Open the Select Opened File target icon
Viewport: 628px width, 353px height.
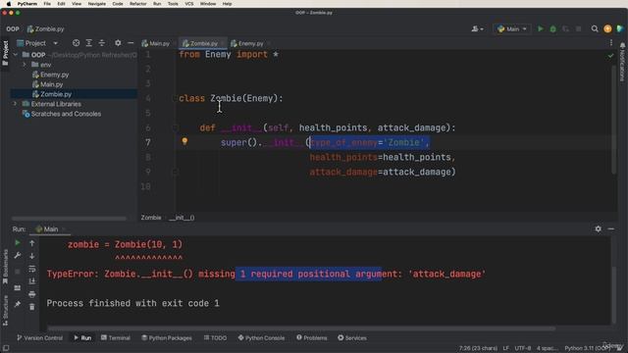76,43
